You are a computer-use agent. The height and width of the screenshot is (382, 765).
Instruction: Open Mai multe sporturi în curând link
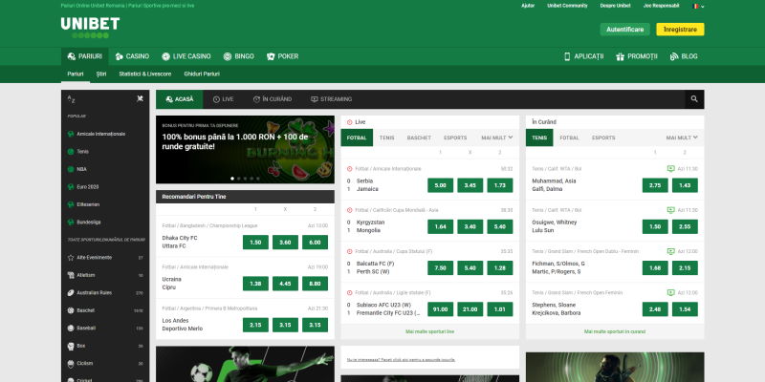[x=615, y=331]
